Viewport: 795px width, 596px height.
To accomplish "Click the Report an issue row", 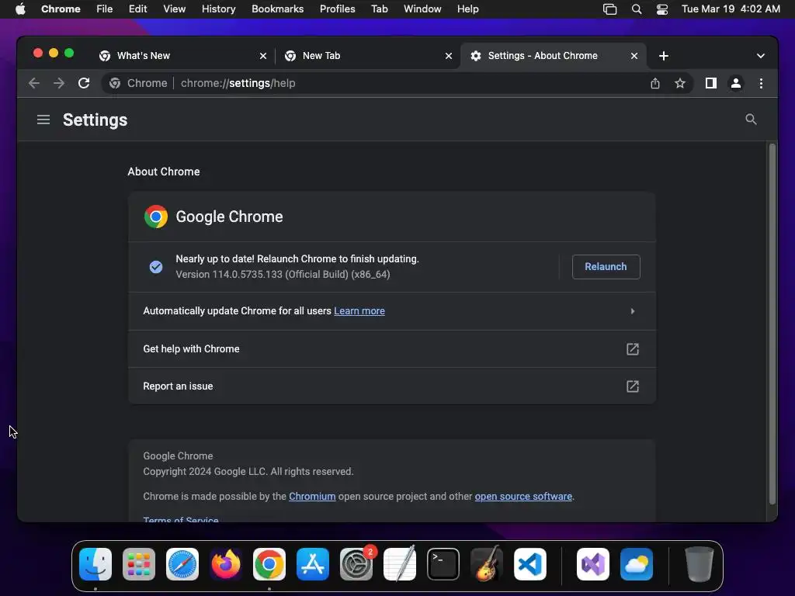I will click(392, 386).
